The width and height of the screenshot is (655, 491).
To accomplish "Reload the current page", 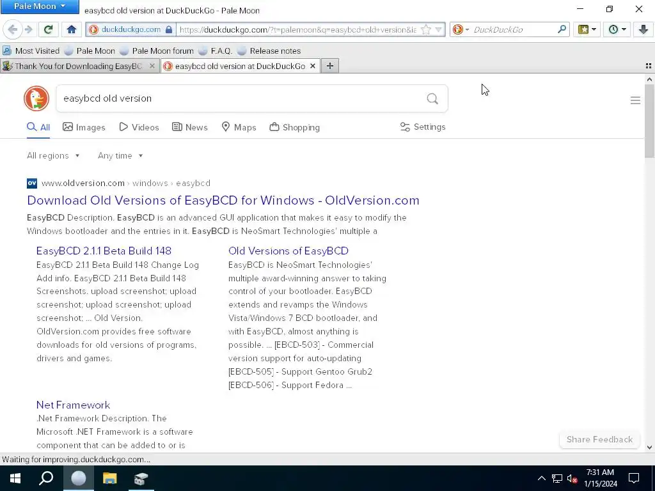I will coord(49,29).
